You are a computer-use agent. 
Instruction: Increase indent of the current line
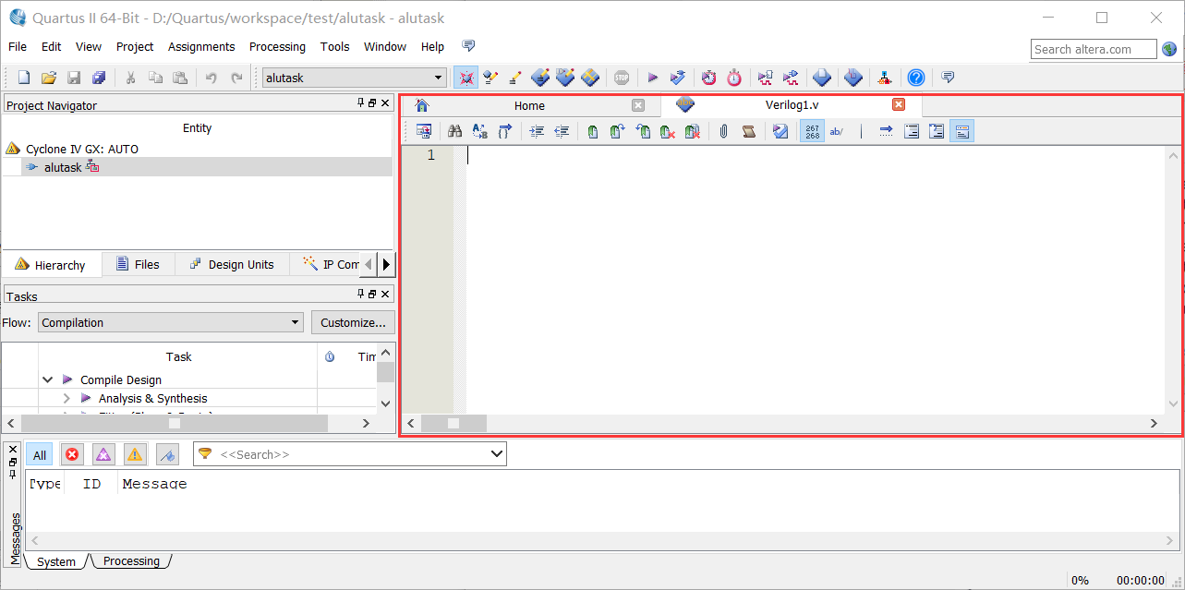click(536, 130)
